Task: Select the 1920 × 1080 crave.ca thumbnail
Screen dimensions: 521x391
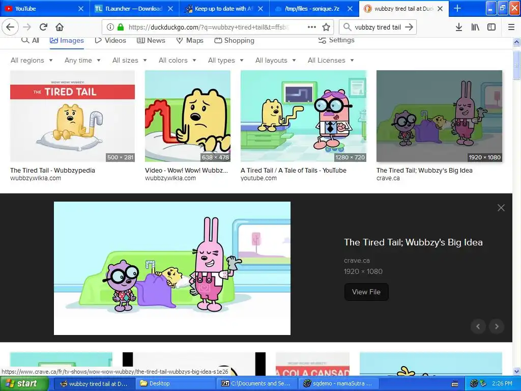Action: [439, 116]
